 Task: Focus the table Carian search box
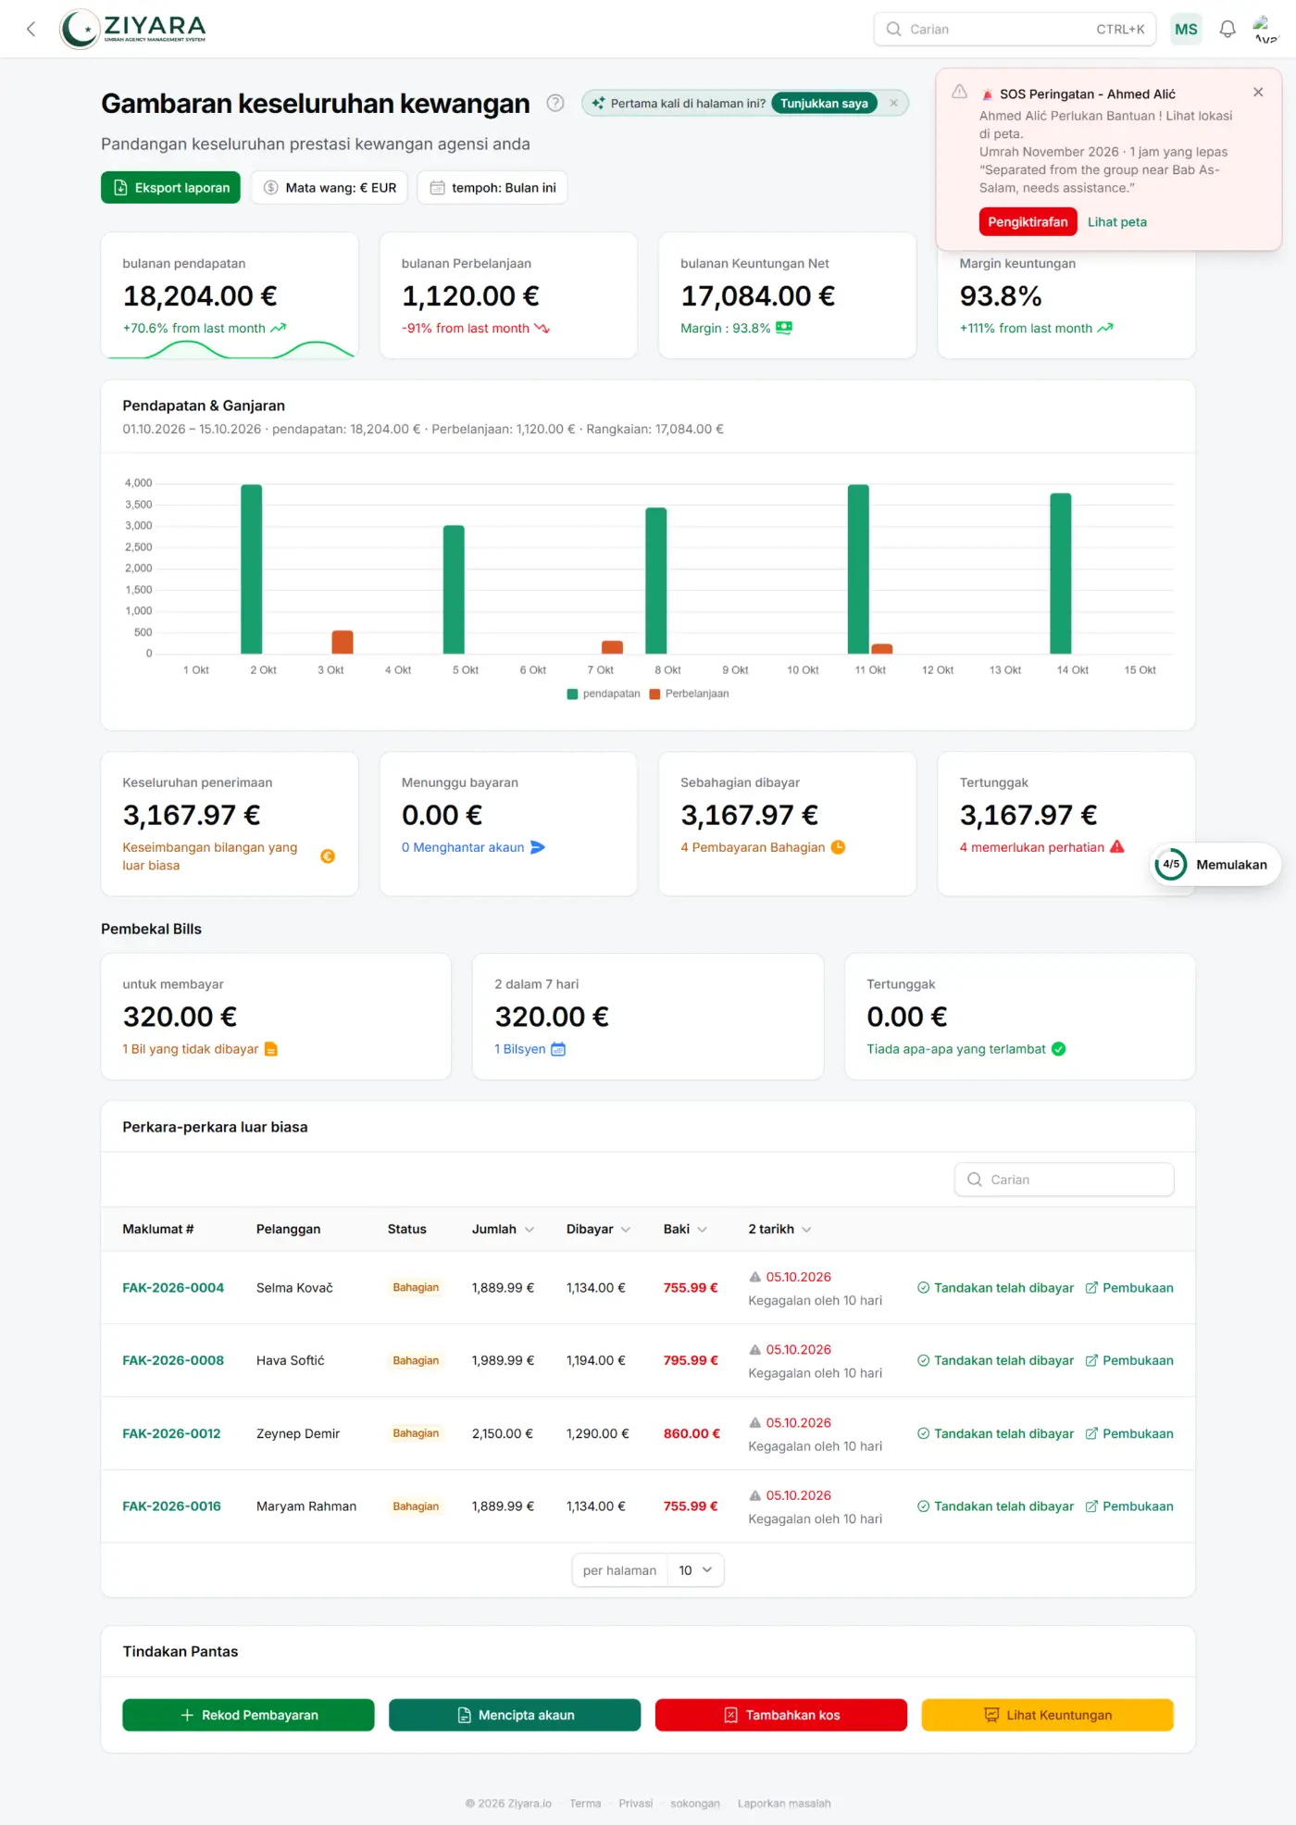tap(1065, 1179)
